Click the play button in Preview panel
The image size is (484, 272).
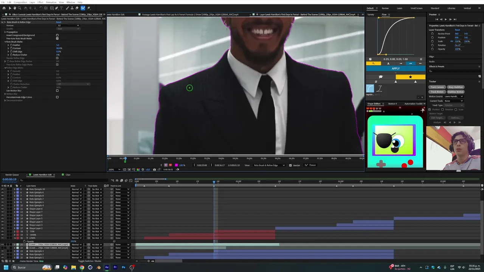point(445,19)
